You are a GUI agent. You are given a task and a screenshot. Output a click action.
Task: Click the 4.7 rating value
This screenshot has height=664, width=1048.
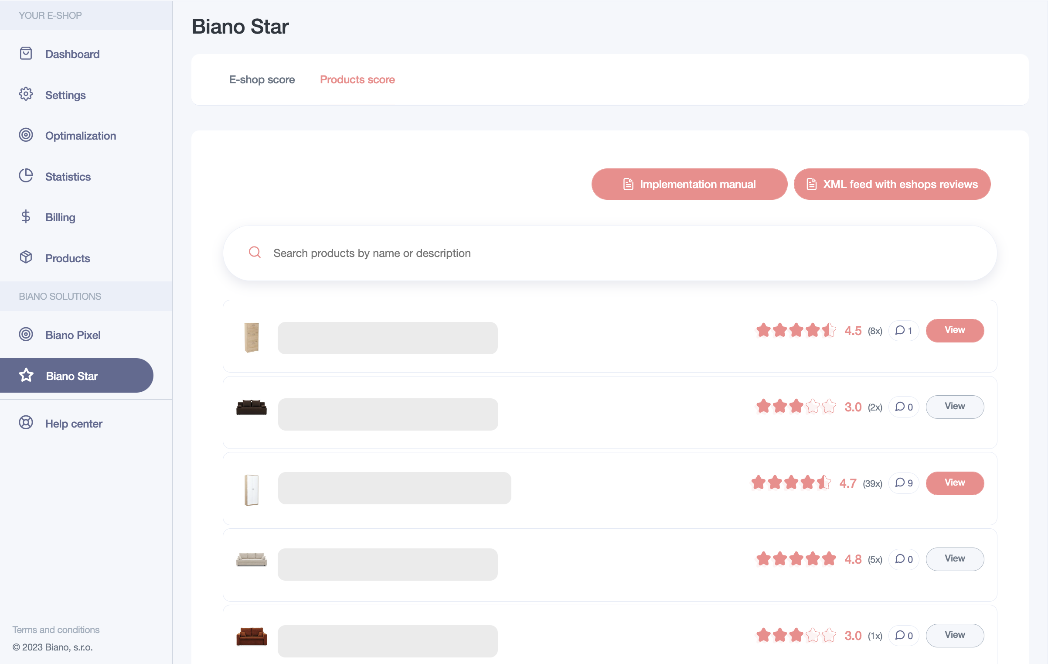(848, 483)
